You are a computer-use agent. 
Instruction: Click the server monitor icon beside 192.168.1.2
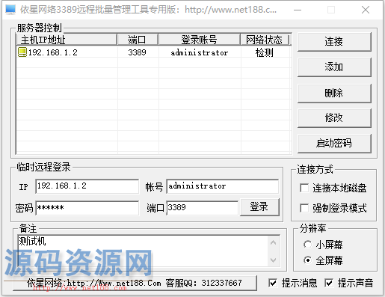tap(22, 52)
